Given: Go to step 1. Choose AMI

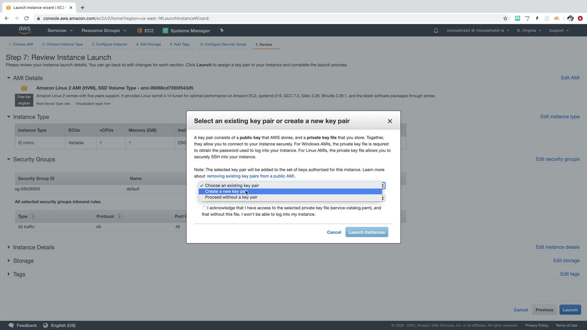Looking at the screenshot, I should tap(21, 44).
